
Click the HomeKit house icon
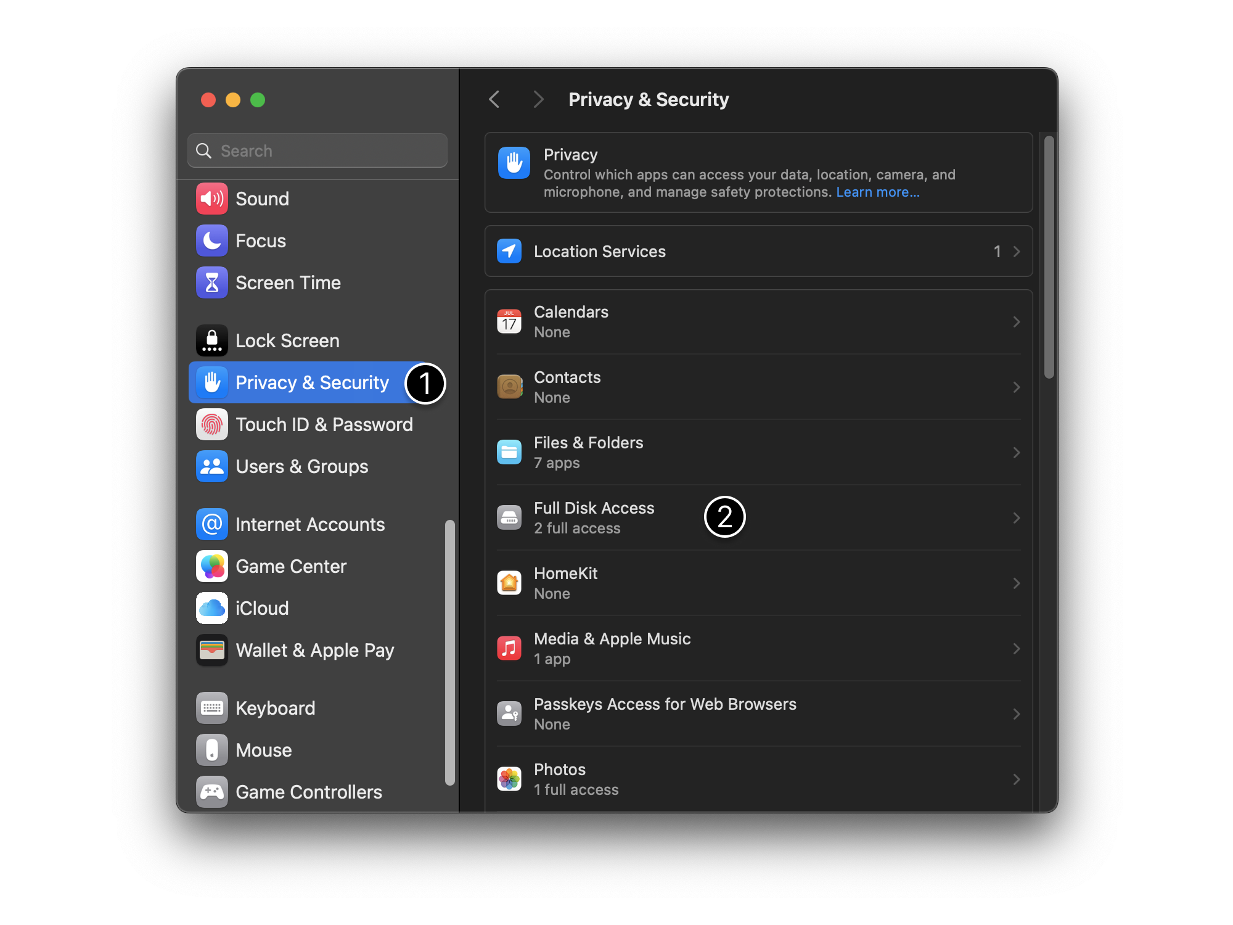509,583
